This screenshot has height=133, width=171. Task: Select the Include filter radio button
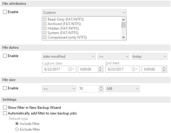(x=17, y=124)
